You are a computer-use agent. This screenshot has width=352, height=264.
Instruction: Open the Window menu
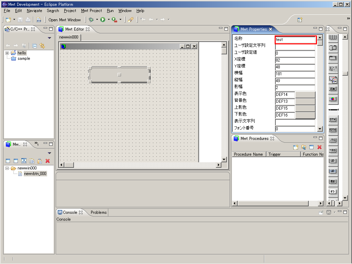tap(125, 11)
